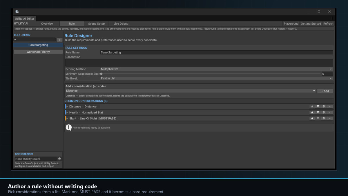Click the Rule Designer heading

click(78, 36)
